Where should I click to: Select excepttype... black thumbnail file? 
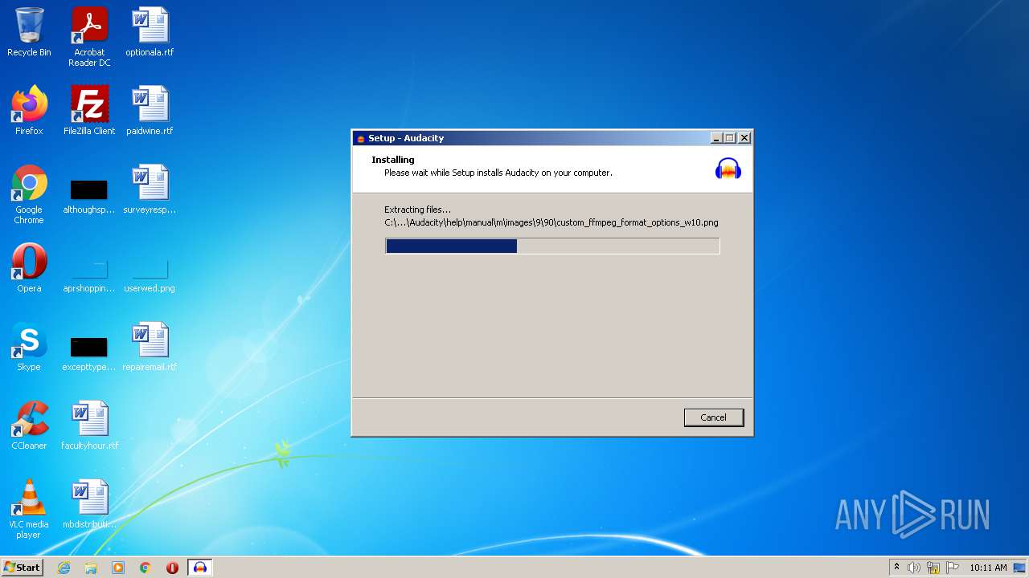[89, 353]
